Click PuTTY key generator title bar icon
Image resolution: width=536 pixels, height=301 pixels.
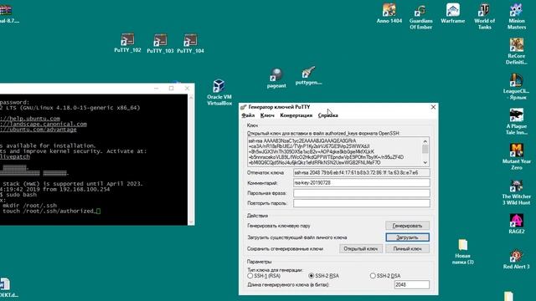[244, 107]
